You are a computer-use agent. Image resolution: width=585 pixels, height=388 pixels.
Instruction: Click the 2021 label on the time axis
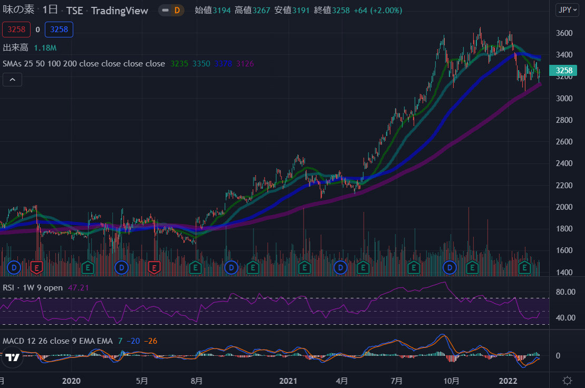click(288, 381)
